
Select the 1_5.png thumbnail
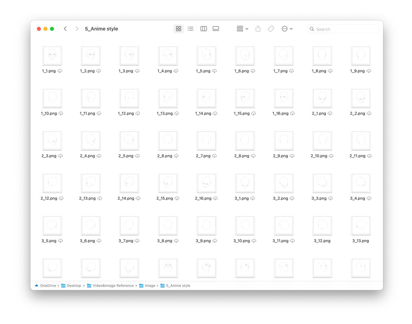[206, 56]
